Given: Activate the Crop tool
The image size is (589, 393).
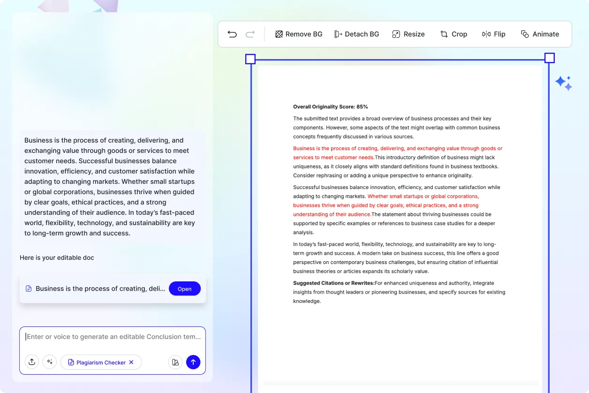Looking at the screenshot, I should pyautogui.click(x=453, y=34).
